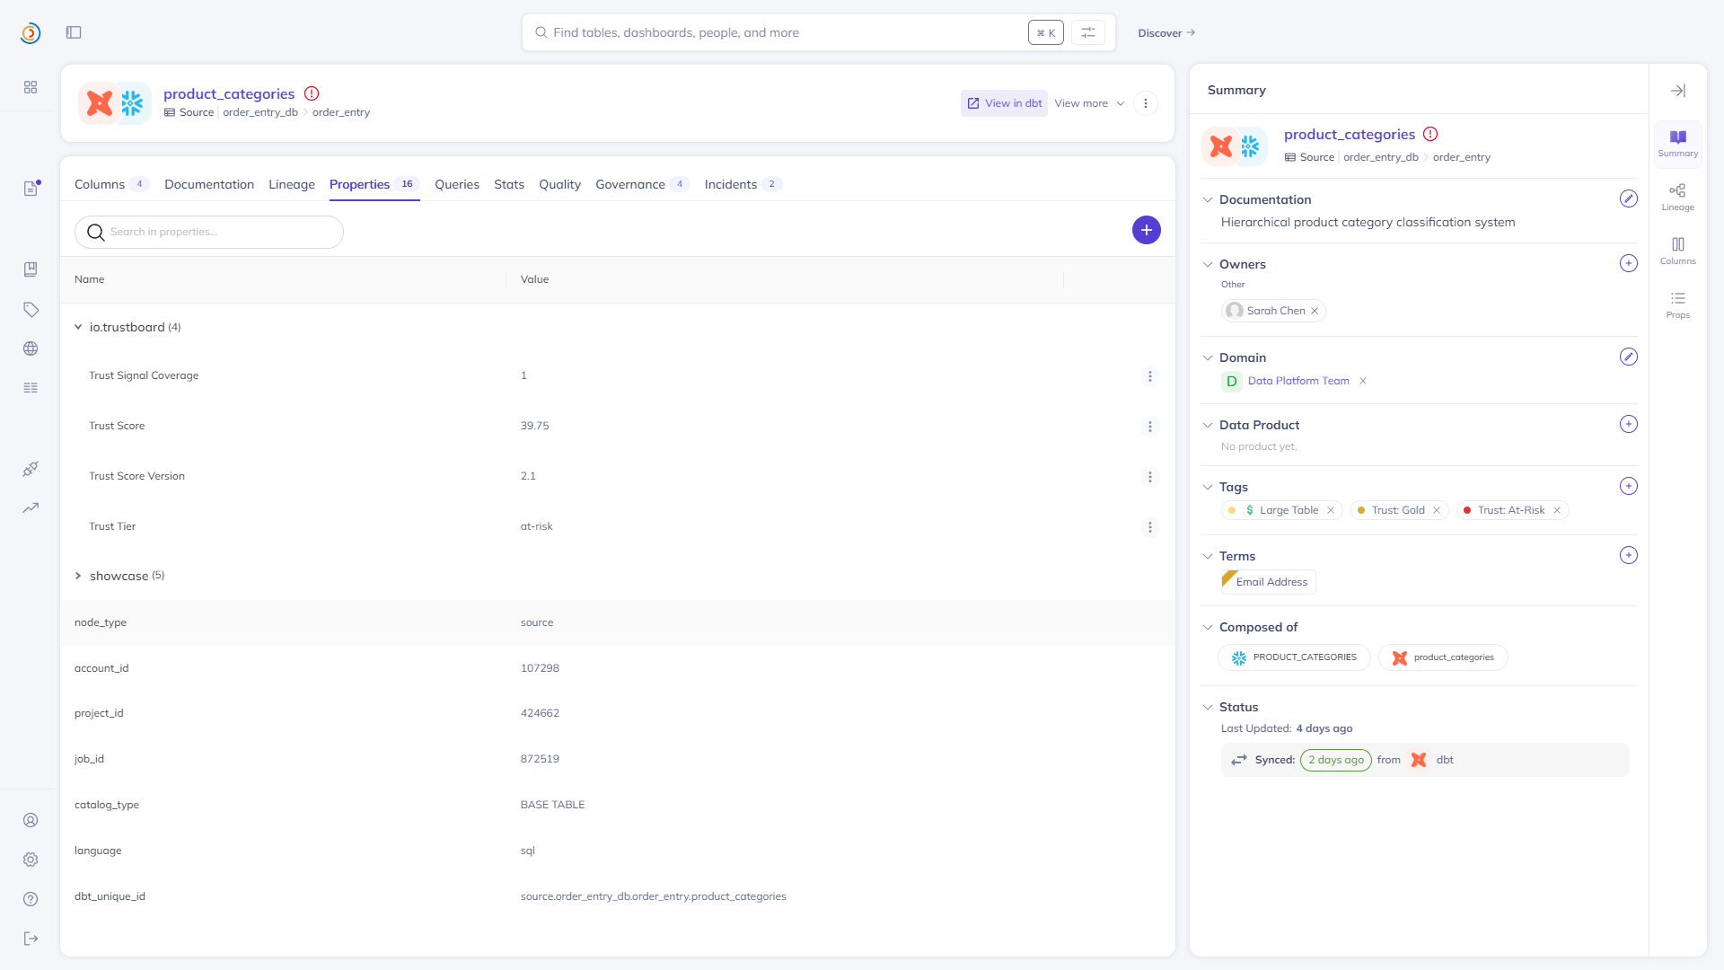The image size is (1724, 970).
Task: Collapse the Data Product section
Action: (x=1208, y=425)
